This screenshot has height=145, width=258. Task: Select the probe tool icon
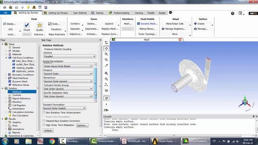click(106, 65)
